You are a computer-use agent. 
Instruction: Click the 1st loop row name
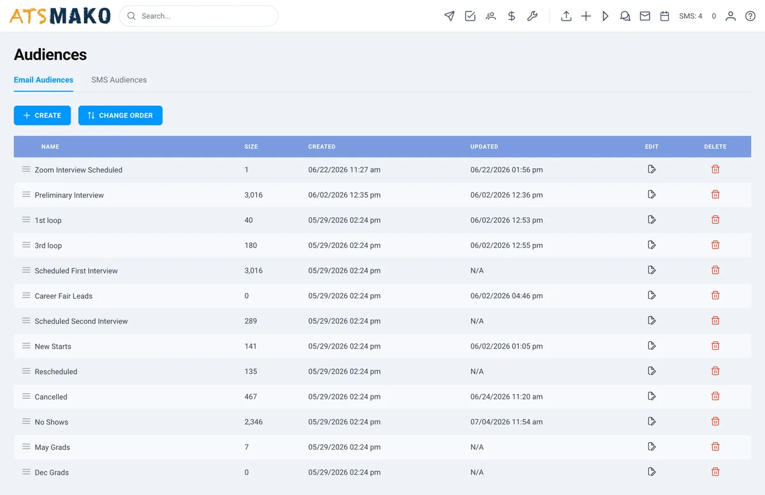pos(48,220)
